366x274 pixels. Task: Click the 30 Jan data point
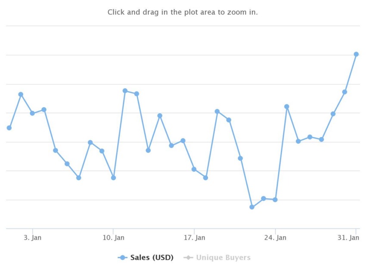tap(344, 92)
